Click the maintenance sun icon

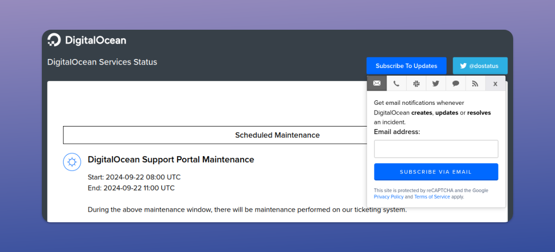[x=72, y=162]
